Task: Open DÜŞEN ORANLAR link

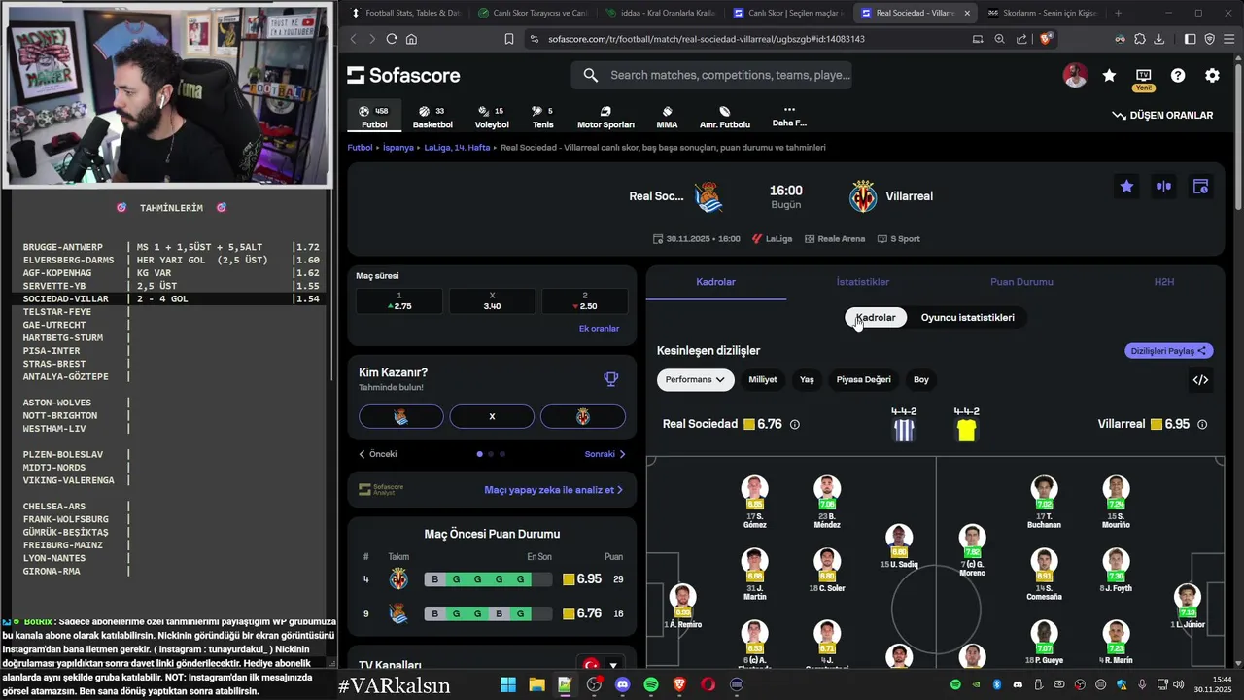Action: (x=1162, y=115)
